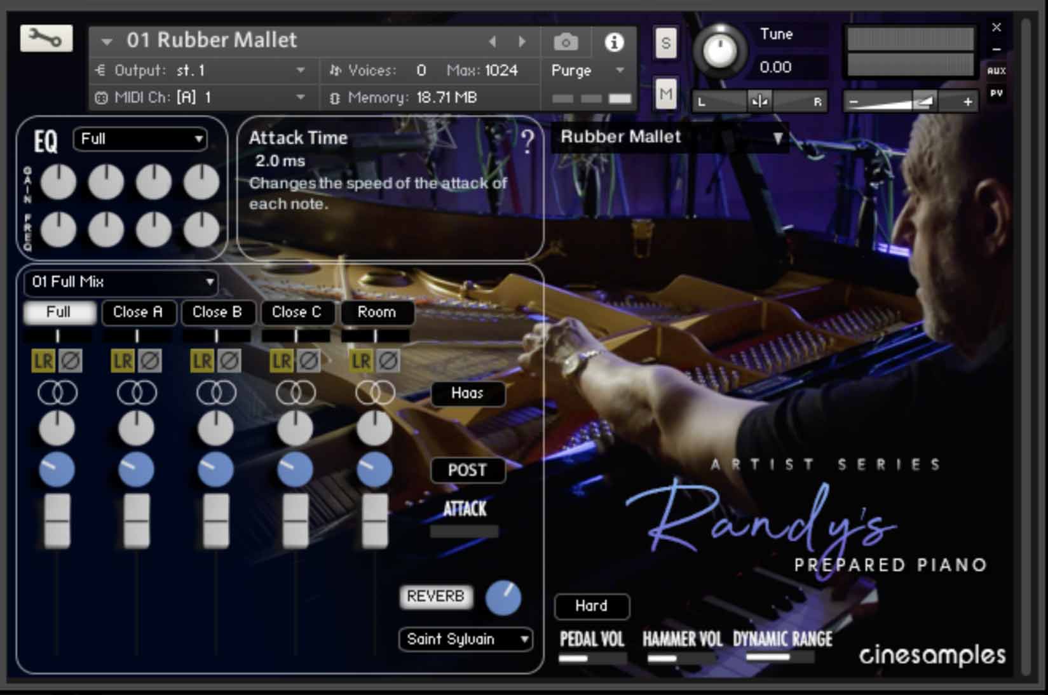Viewport: 1048px width, 695px height.
Task: Enable phase invert on the Room mic
Action: point(388,361)
